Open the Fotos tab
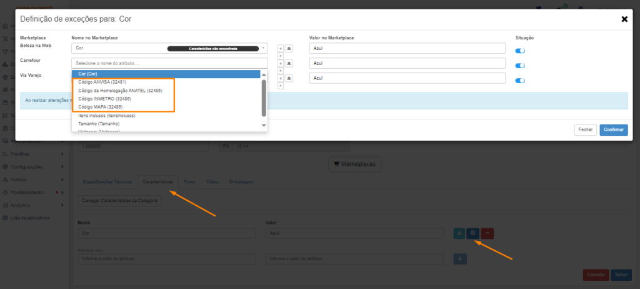Image resolution: width=640 pixels, height=289 pixels. point(189,182)
